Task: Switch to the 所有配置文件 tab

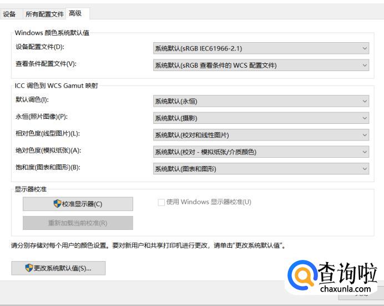Action: (44, 14)
